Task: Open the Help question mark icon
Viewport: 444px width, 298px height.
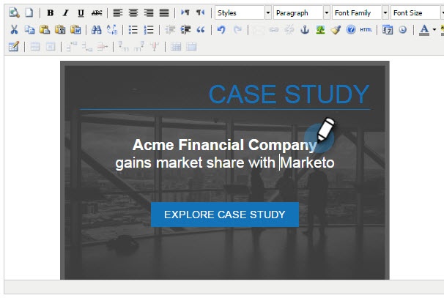Action: tap(351, 29)
